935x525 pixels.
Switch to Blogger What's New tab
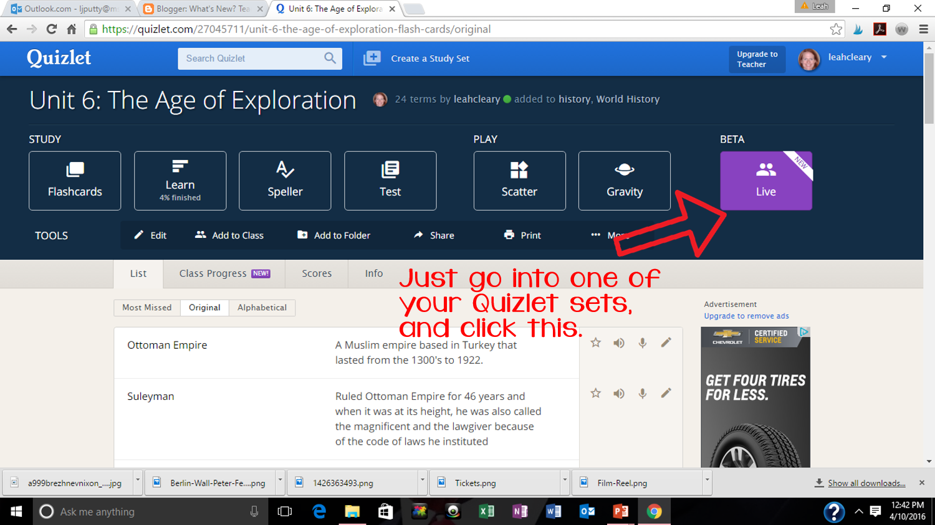tap(203, 9)
